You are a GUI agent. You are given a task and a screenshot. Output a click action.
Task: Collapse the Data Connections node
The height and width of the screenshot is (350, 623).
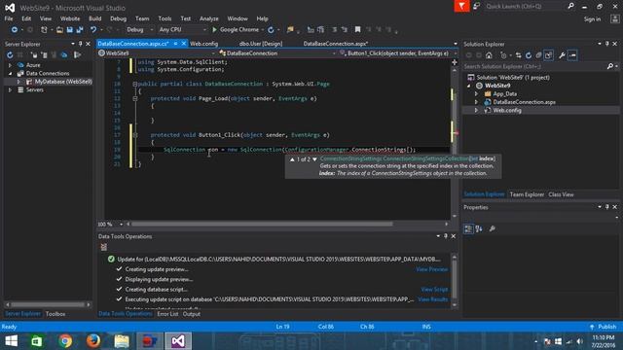point(11,74)
